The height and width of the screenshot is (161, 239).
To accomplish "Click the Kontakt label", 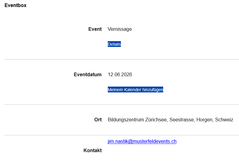I will click(x=93, y=150).
